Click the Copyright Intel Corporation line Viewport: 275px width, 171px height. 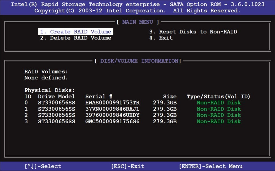coord(137,11)
